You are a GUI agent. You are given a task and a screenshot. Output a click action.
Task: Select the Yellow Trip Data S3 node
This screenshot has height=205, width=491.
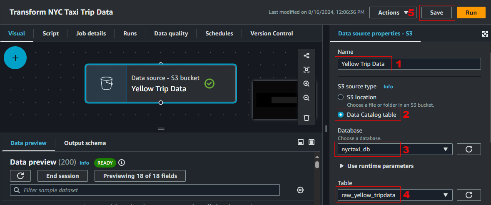click(x=161, y=84)
